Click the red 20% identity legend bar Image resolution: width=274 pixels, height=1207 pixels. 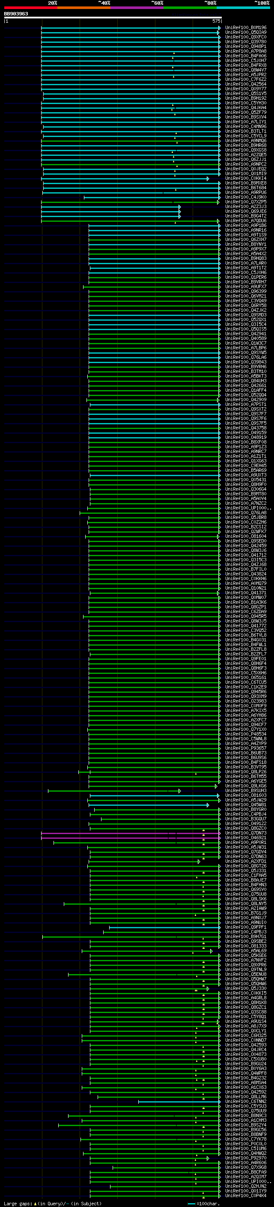(30, 8)
